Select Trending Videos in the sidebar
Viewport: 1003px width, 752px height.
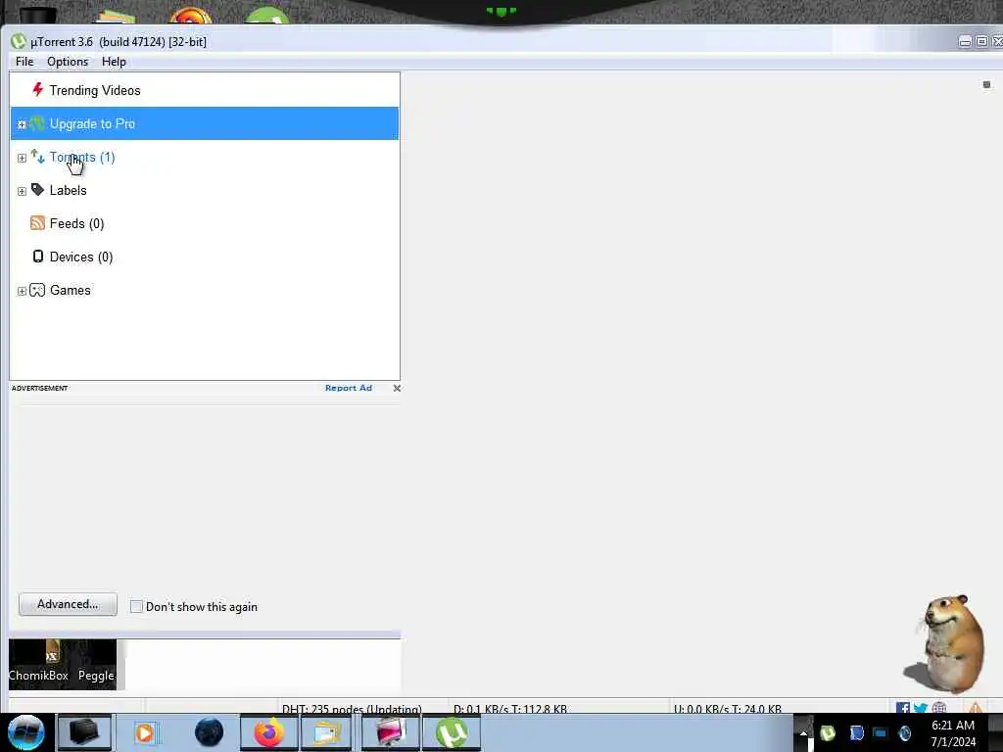205,90
